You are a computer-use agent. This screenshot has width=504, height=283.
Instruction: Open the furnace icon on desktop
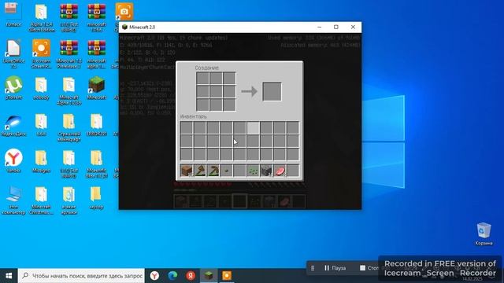[13, 15]
